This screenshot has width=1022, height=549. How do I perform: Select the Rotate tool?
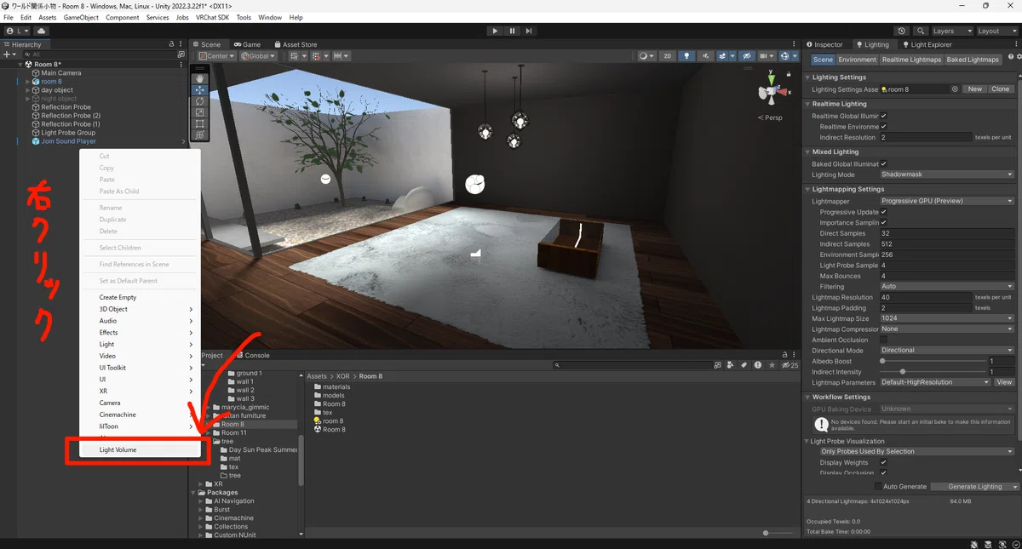tap(199, 100)
